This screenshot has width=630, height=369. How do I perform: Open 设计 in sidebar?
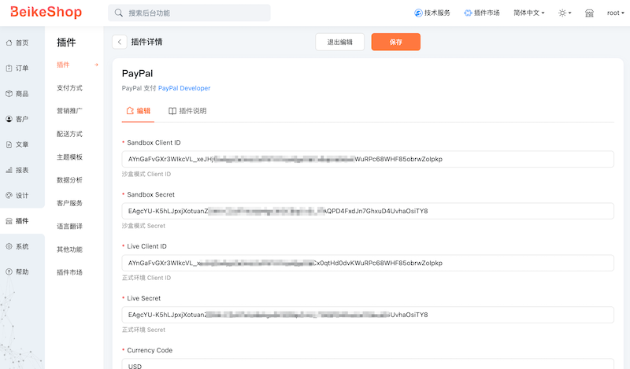tap(17, 196)
